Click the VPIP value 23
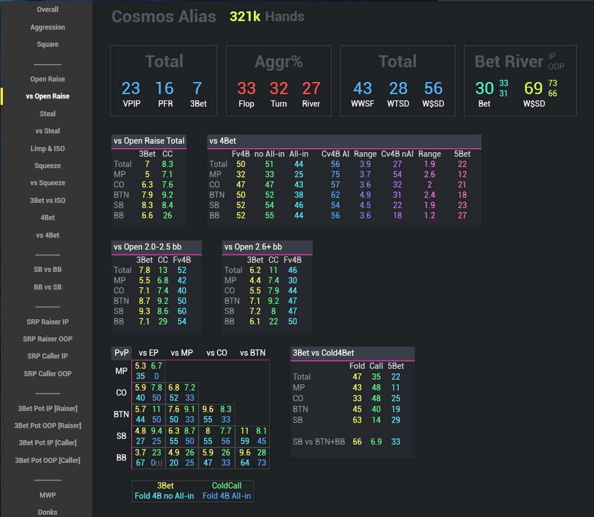The height and width of the screenshot is (517, 594). [131, 88]
